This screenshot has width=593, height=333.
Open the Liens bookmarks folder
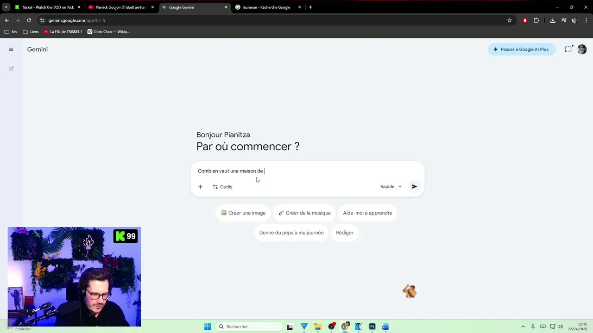[x=31, y=32]
